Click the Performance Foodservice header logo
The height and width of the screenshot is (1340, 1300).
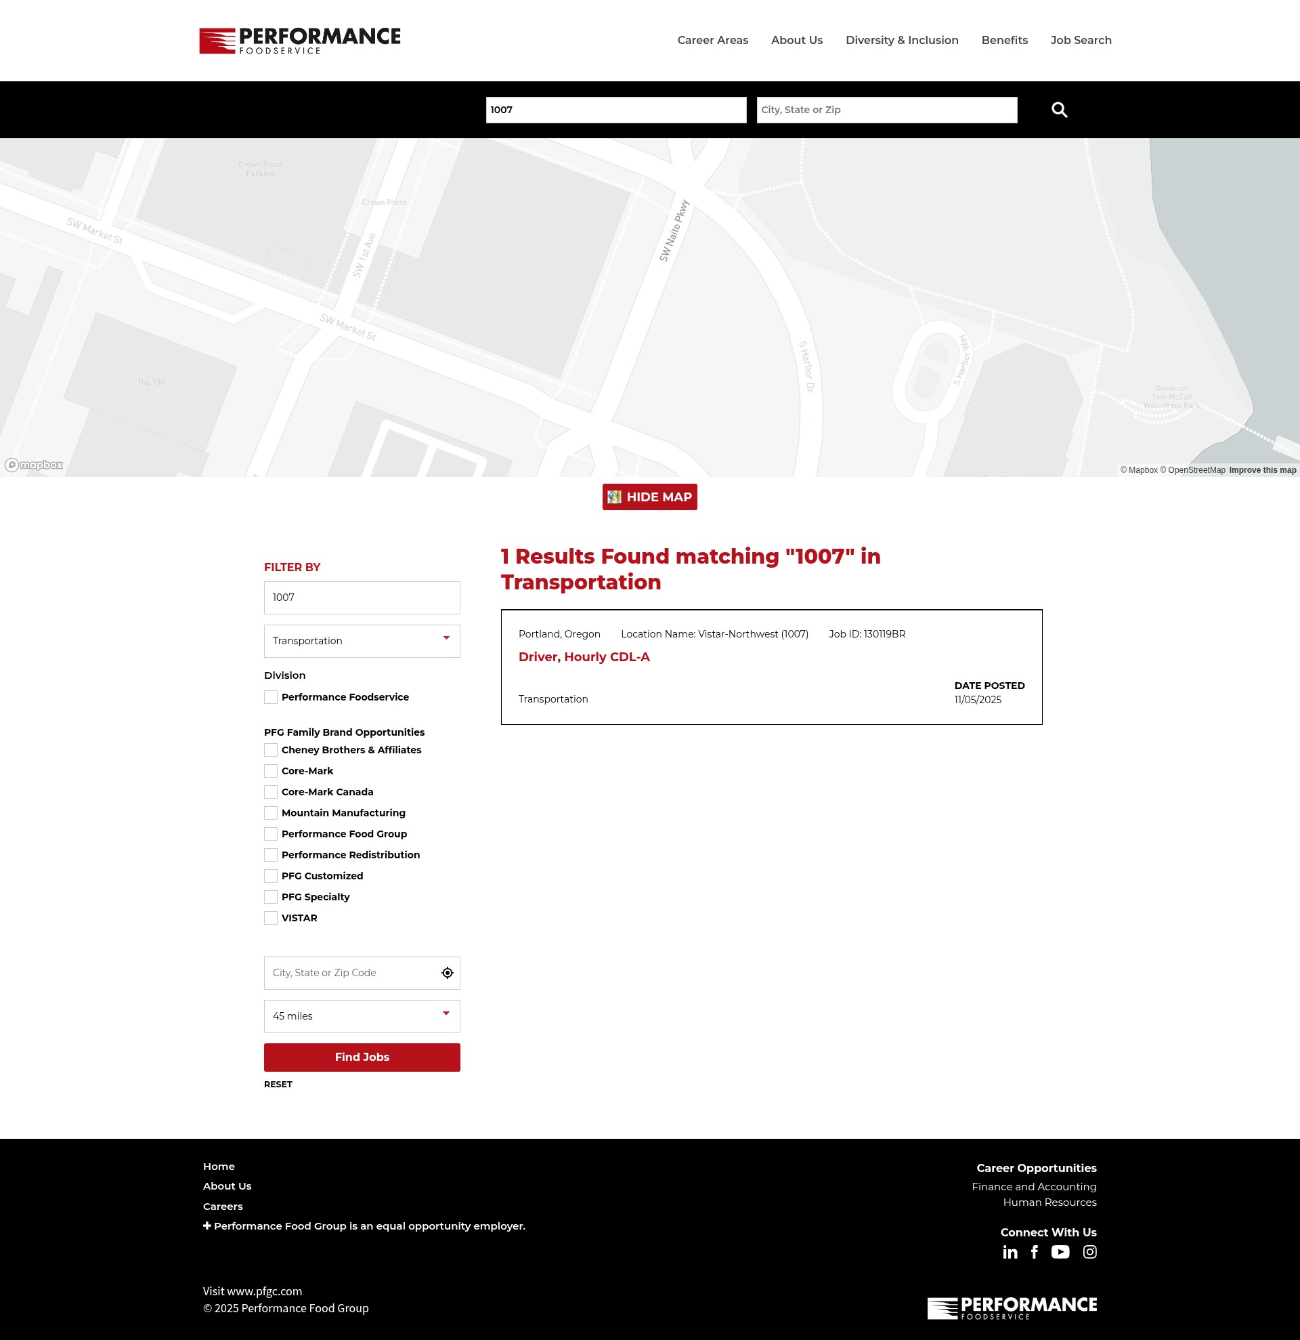tap(300, 41)
